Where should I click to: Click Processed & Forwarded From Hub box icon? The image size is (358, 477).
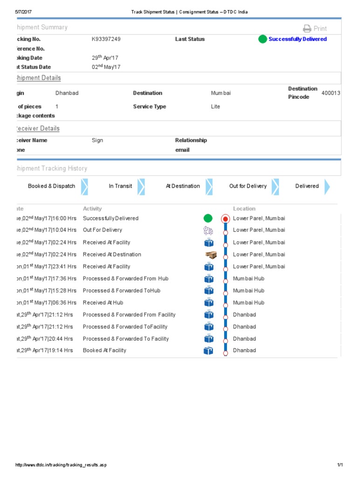pos(208,279)
